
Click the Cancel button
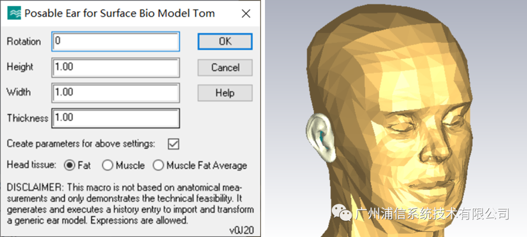[225, 67]
